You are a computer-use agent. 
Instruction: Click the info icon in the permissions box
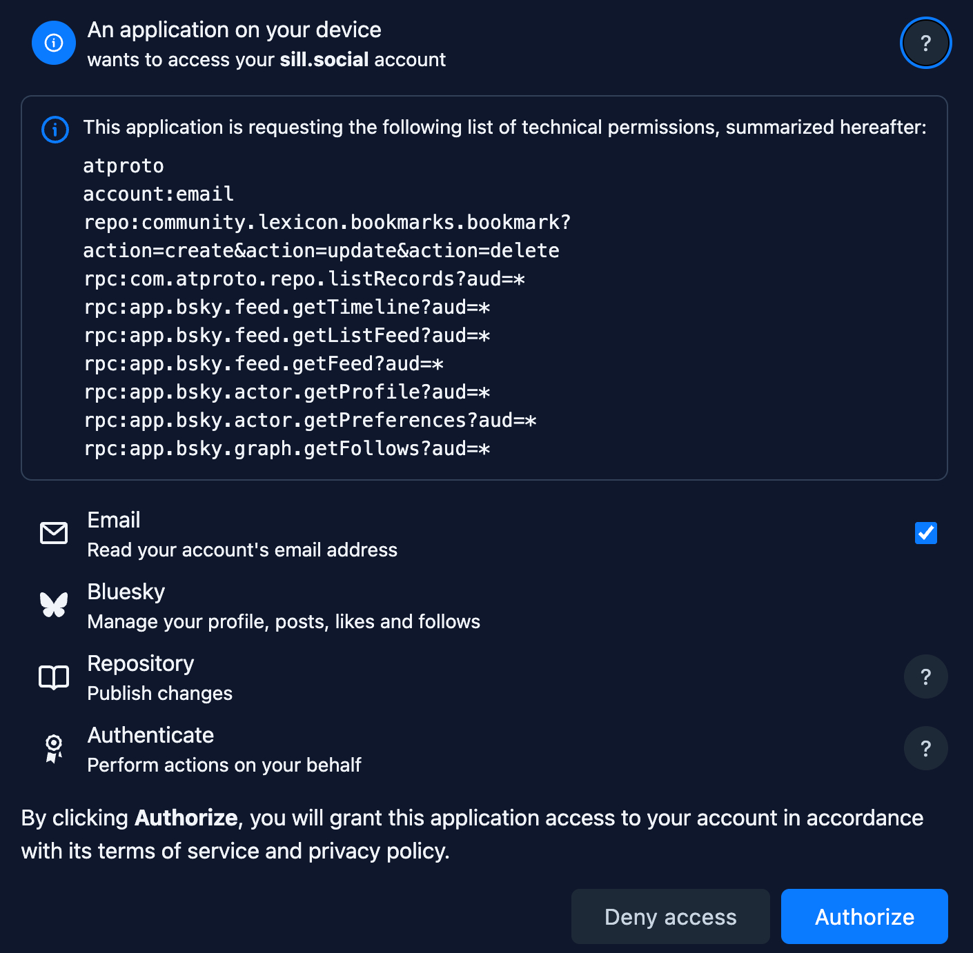click(55, 129)
